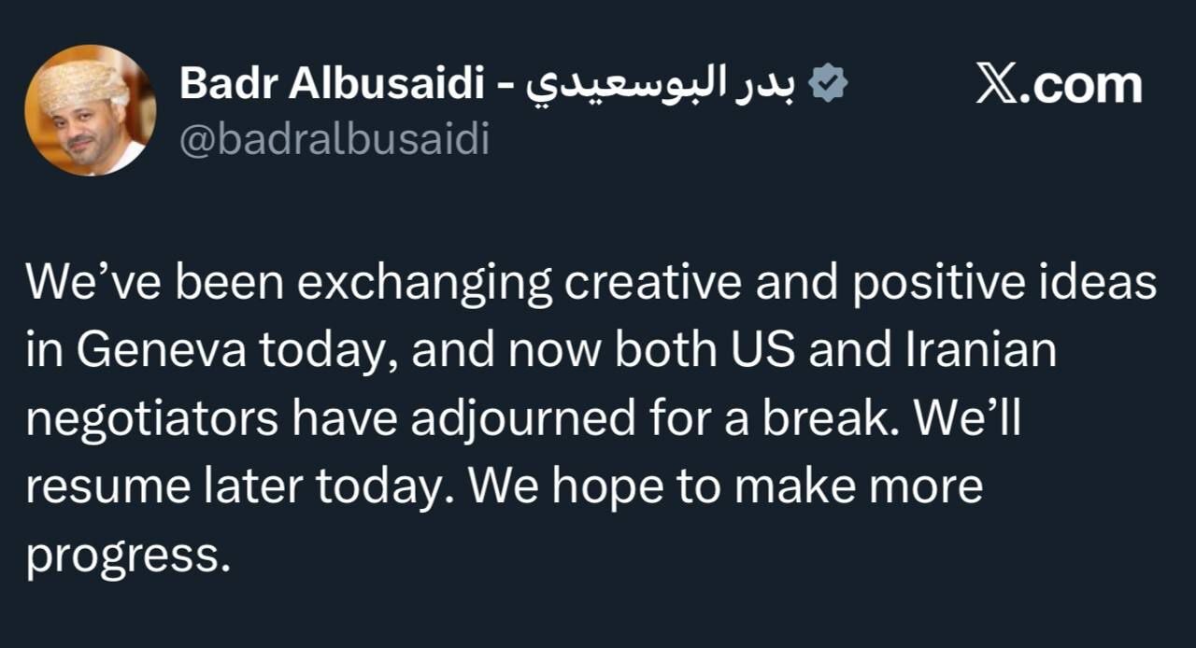The image size is (1196, 648).
Task: Click the "Badr Albusaidi" display name
Action: tap(333, 86)
